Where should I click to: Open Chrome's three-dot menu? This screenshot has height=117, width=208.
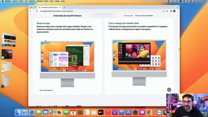tap(177, 11)
